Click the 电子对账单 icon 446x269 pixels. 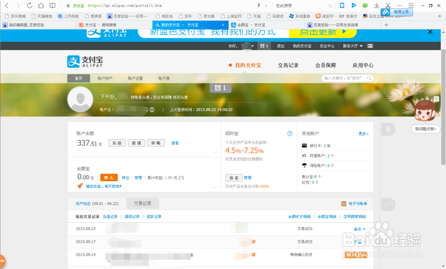coord(343,204)
